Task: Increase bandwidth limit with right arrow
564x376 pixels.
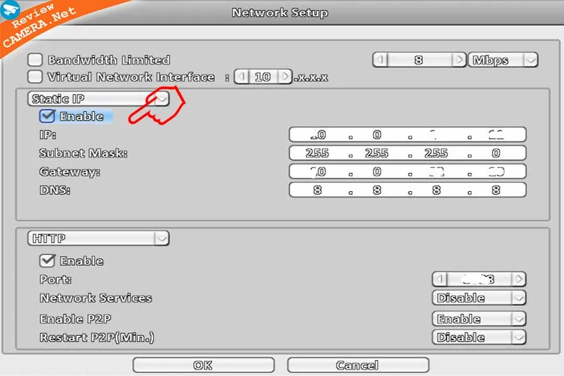Action: click(x=459, y=60)
